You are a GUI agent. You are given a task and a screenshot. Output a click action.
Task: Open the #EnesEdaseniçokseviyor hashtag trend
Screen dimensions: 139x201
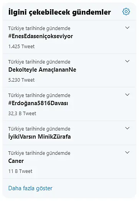[41, 36]
